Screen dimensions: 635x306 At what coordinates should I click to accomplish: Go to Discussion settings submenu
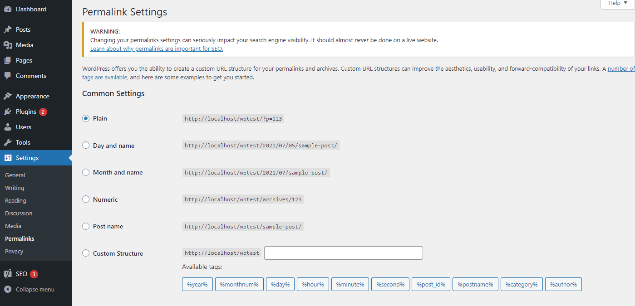point(19,213)
